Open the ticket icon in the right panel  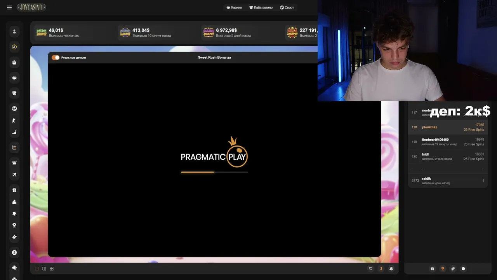click(x=453, y=269)
